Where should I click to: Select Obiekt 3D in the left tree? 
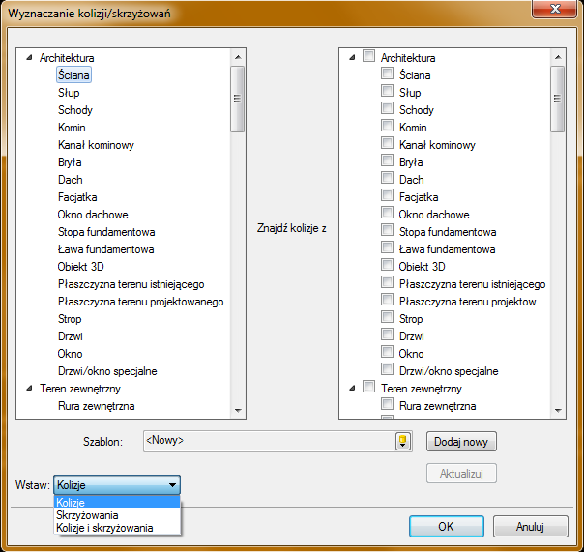tap(81, 267)
